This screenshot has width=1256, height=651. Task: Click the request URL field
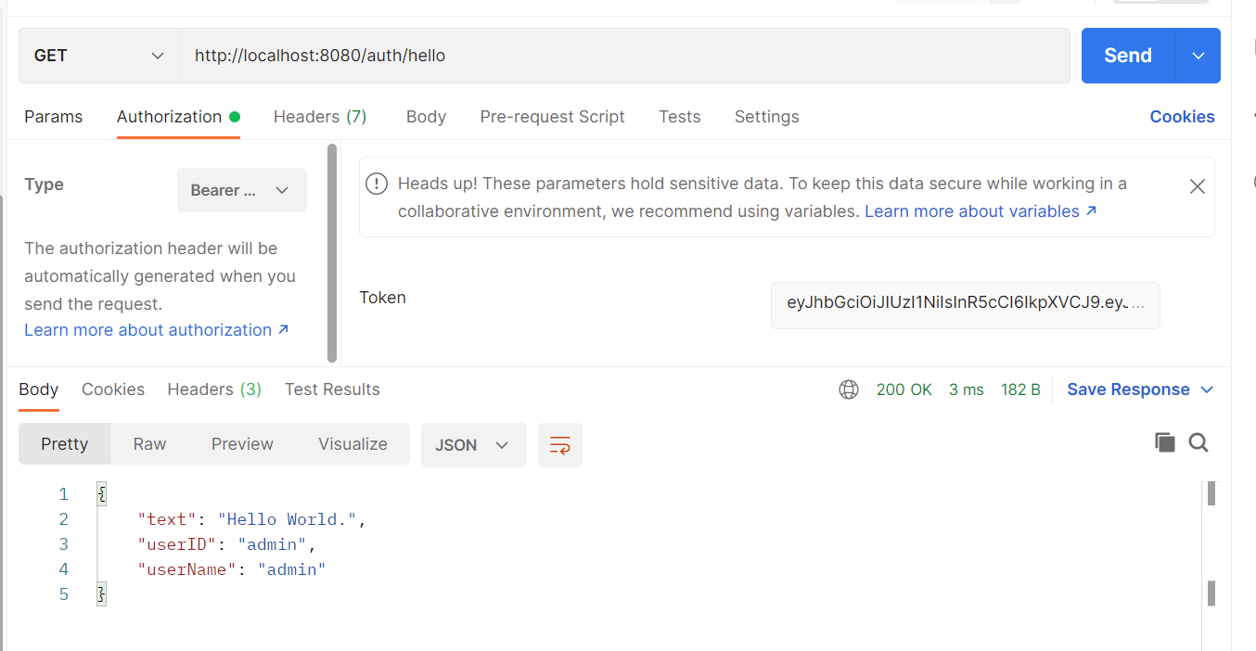tap(624, 56)
